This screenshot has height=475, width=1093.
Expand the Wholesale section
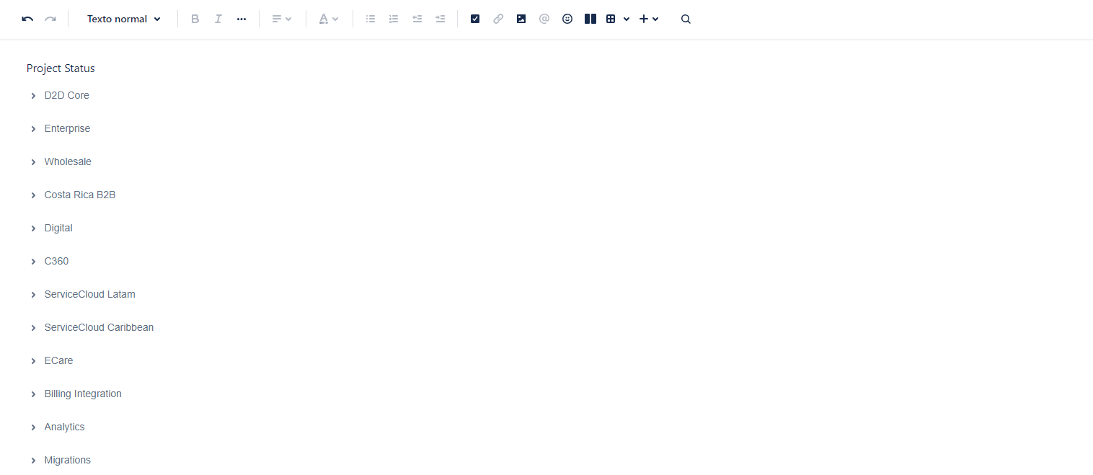(33, 162)
